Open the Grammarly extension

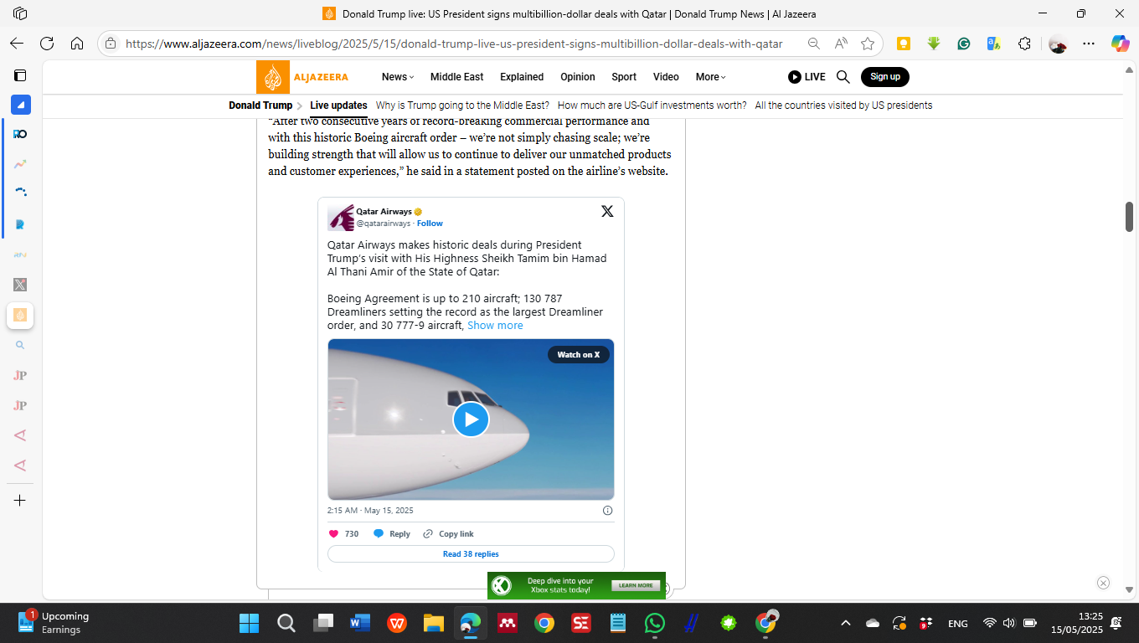pyautogui.click(x=964, y=44)
